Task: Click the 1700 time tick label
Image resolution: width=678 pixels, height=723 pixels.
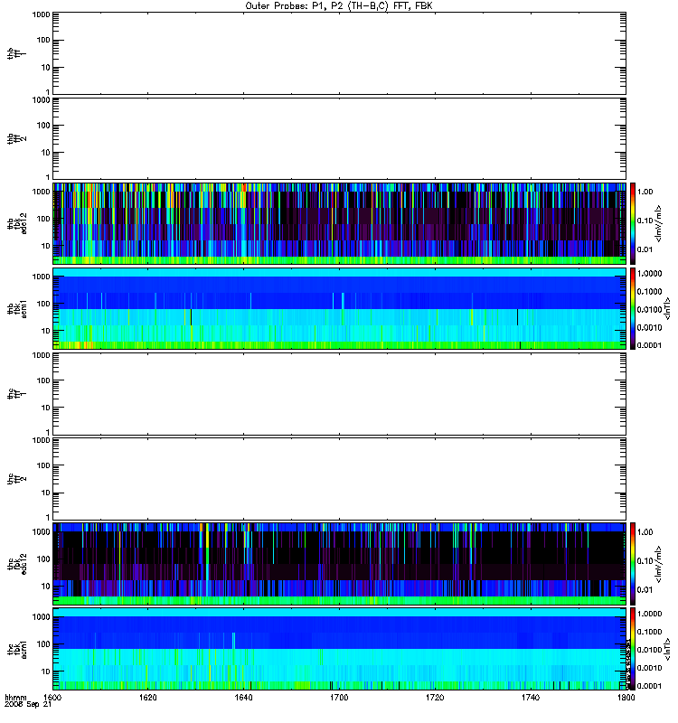Action: [x=339, y=697]
